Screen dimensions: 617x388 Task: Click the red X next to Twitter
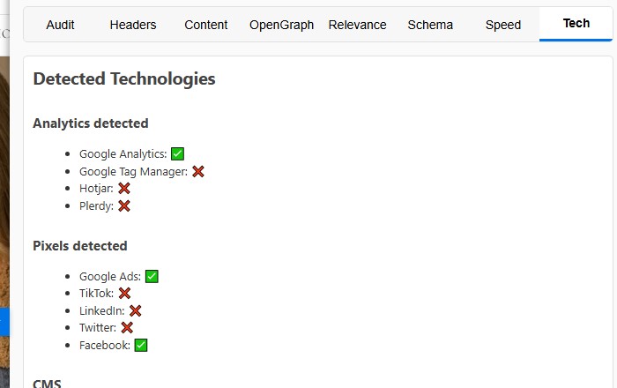(127, 327)
